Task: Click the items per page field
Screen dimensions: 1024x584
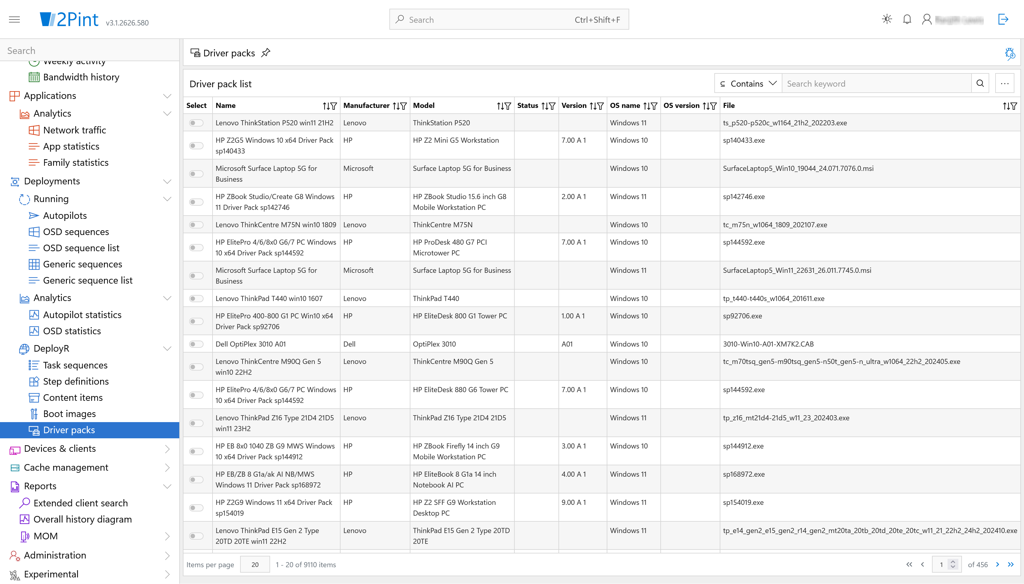Action: point(255,564)
